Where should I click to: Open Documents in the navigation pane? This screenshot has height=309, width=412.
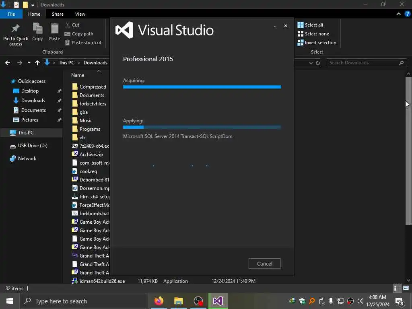point(33,110)
